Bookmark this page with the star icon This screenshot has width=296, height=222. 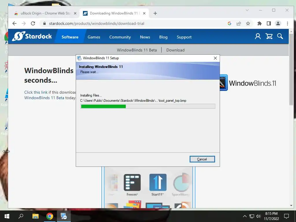tap(248, 23)
